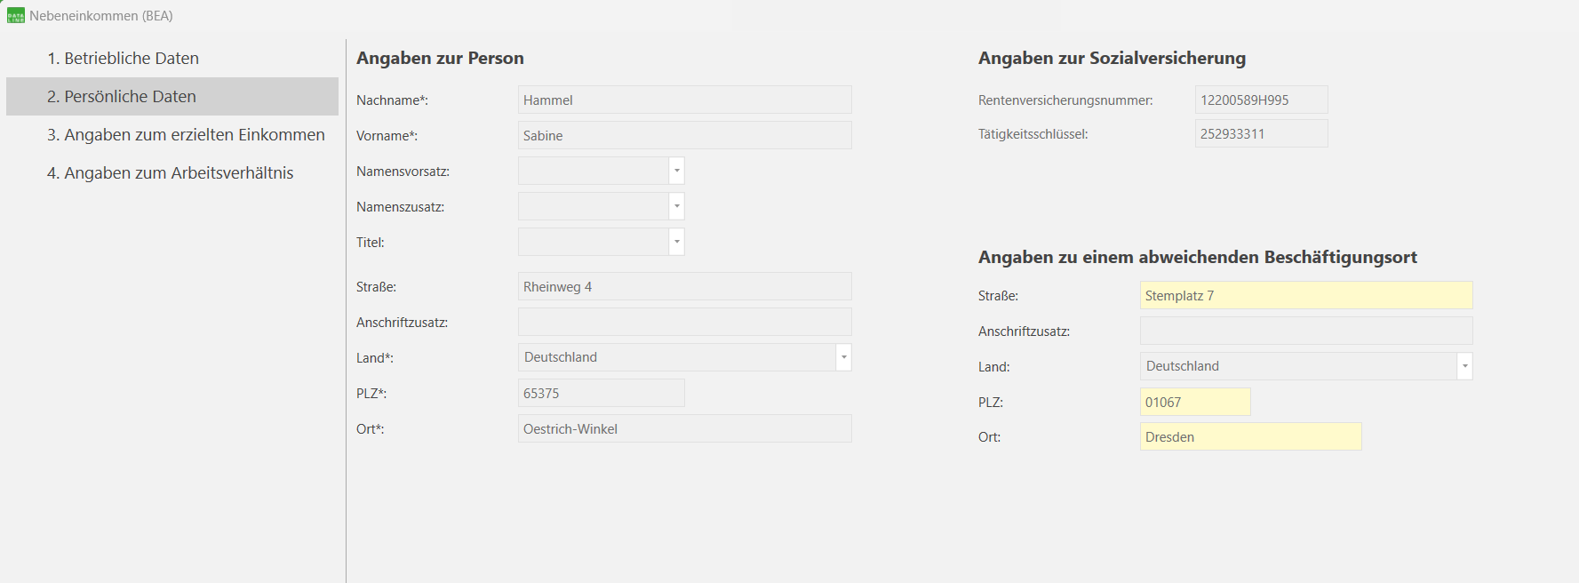Viewport: 1579px width, 583px height.
Task: Focus the Tätigkeitsschlüssel field
Action: (1261, 134)
